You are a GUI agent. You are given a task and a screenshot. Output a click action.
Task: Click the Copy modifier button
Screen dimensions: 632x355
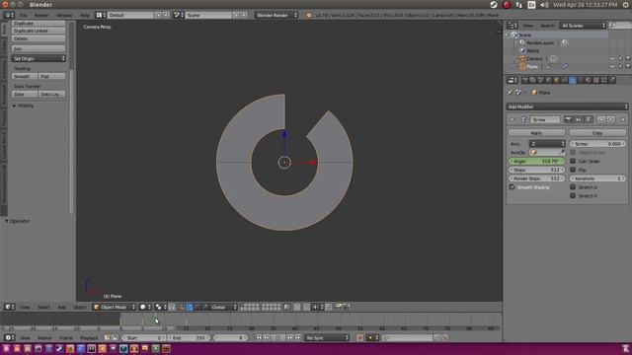(x=597, y=133)
